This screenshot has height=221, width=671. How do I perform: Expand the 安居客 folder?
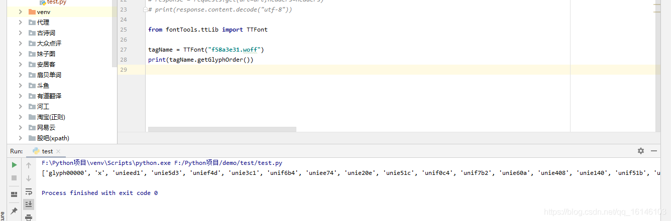click(20, 65)
